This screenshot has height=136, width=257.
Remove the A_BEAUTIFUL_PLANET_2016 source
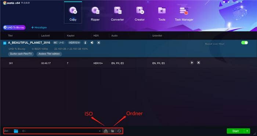tap(99, 43)
